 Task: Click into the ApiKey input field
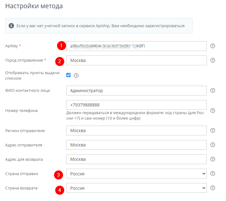click(137, 46)
